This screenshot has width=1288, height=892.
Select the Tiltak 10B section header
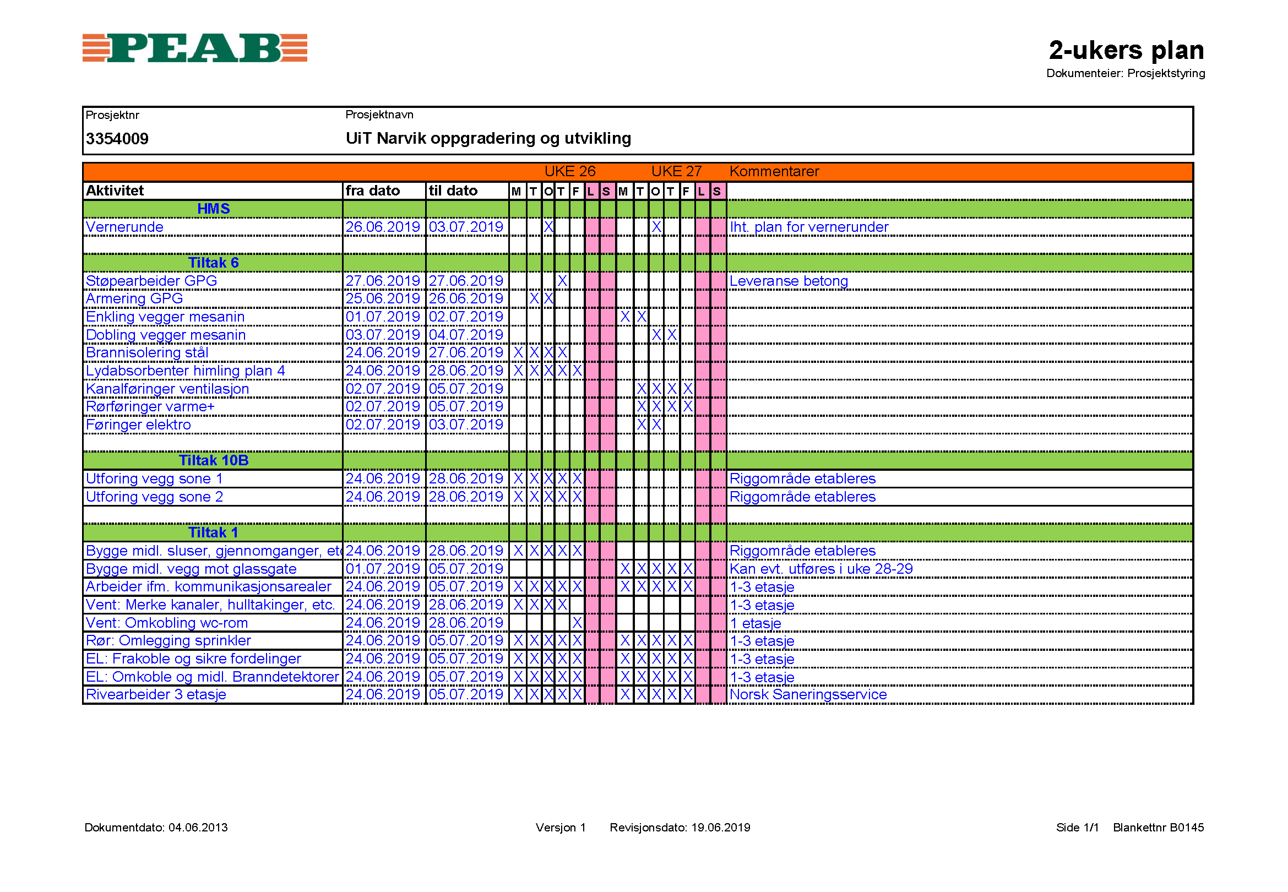tap(213, 460)
